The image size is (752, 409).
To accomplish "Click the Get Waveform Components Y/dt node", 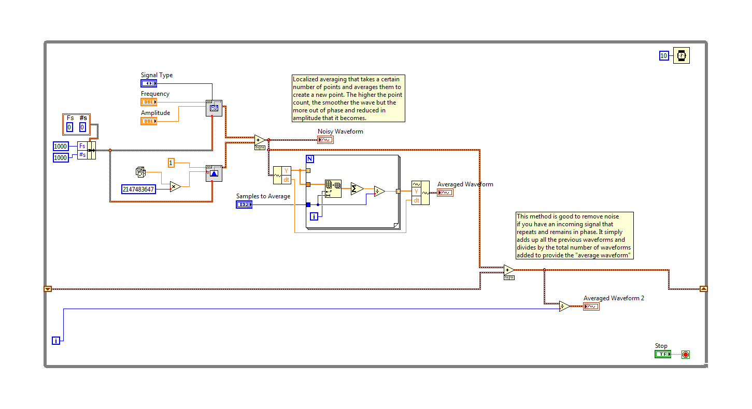I will pyautogui.click(x=282, y=175).
